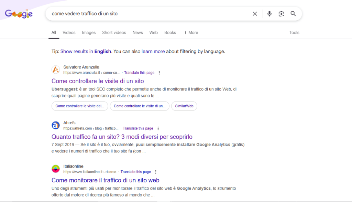Select the All results tab

coord(54,33)
